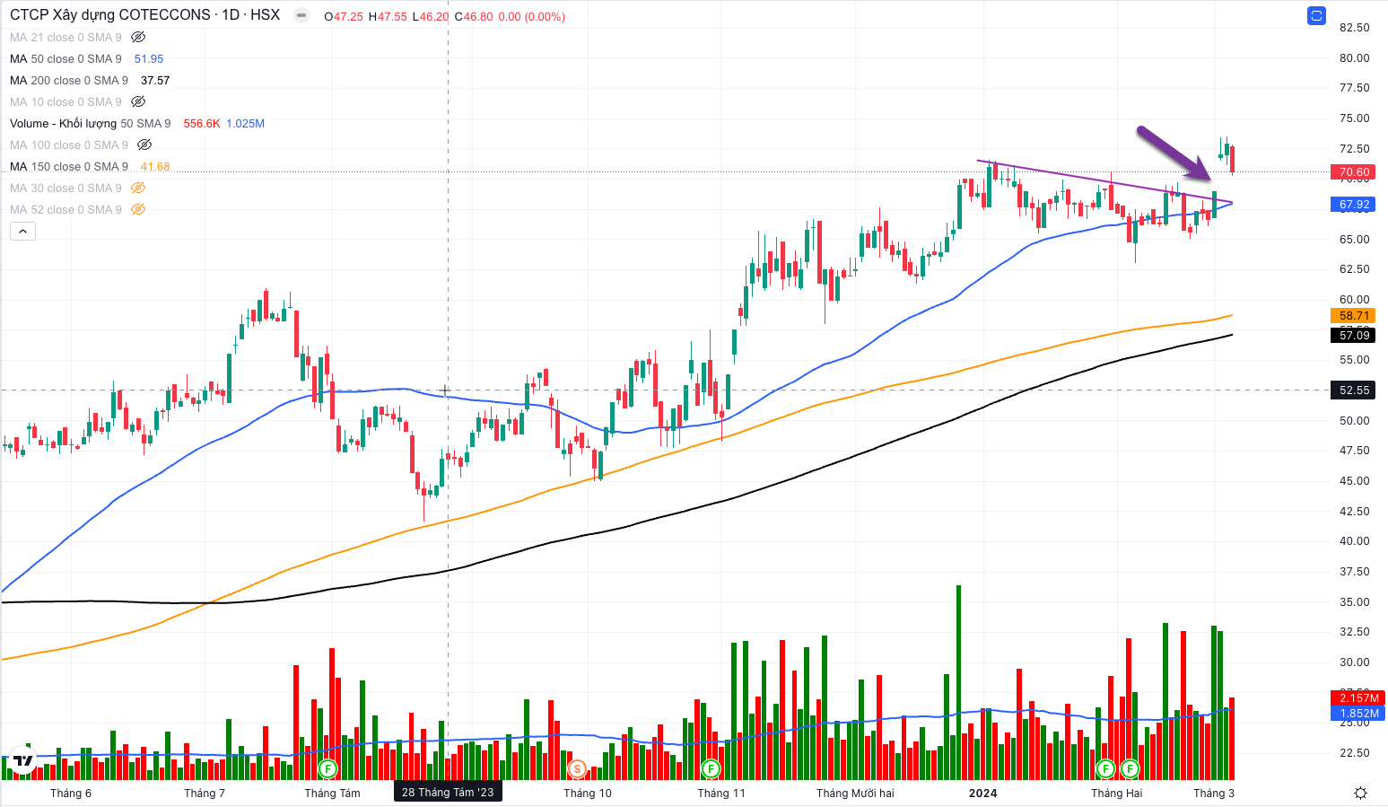Toggle visibility of MA 100 indicator
The height and width of the screenshot is (807, 1388).
point(144,145)
